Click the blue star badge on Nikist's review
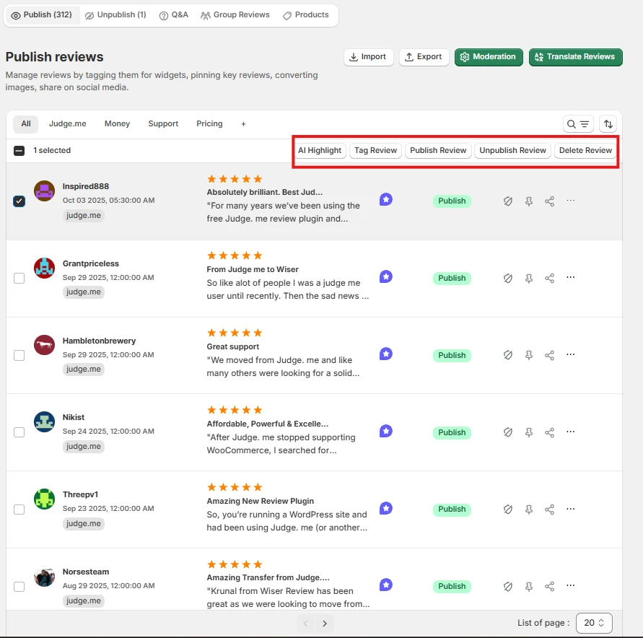This screenshot has width=643, height=638. (x=385, y=431)
